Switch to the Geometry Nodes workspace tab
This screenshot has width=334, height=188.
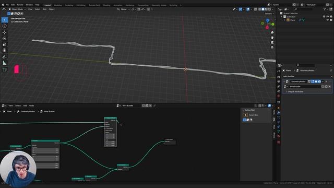coord(159,5)
